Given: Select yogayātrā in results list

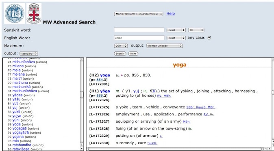Looking at the screenshot, I should 21,132.
